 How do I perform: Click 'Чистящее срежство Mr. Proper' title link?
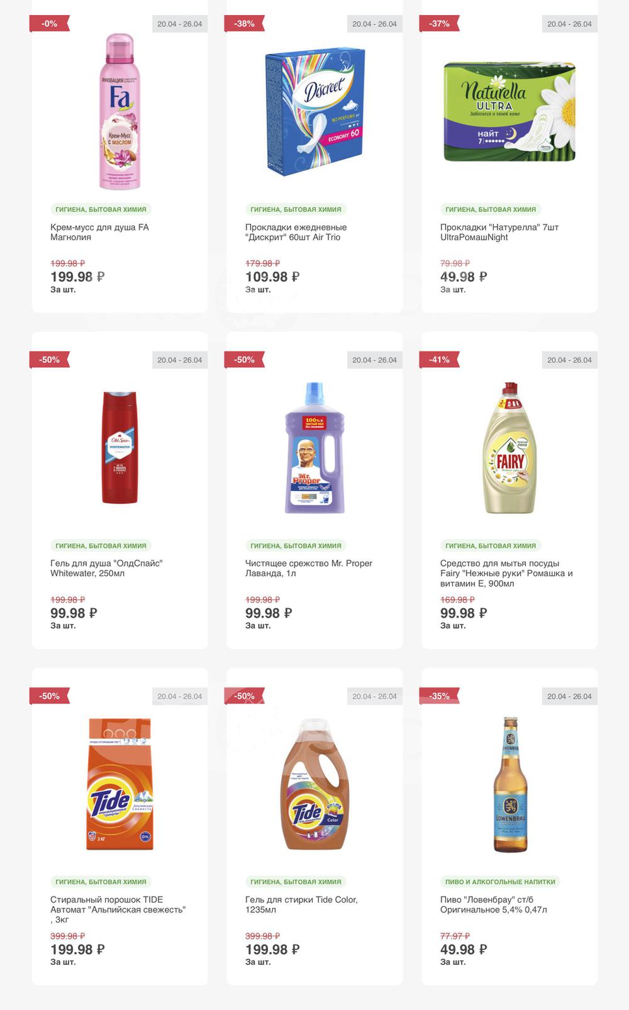[x=308, y=569]
